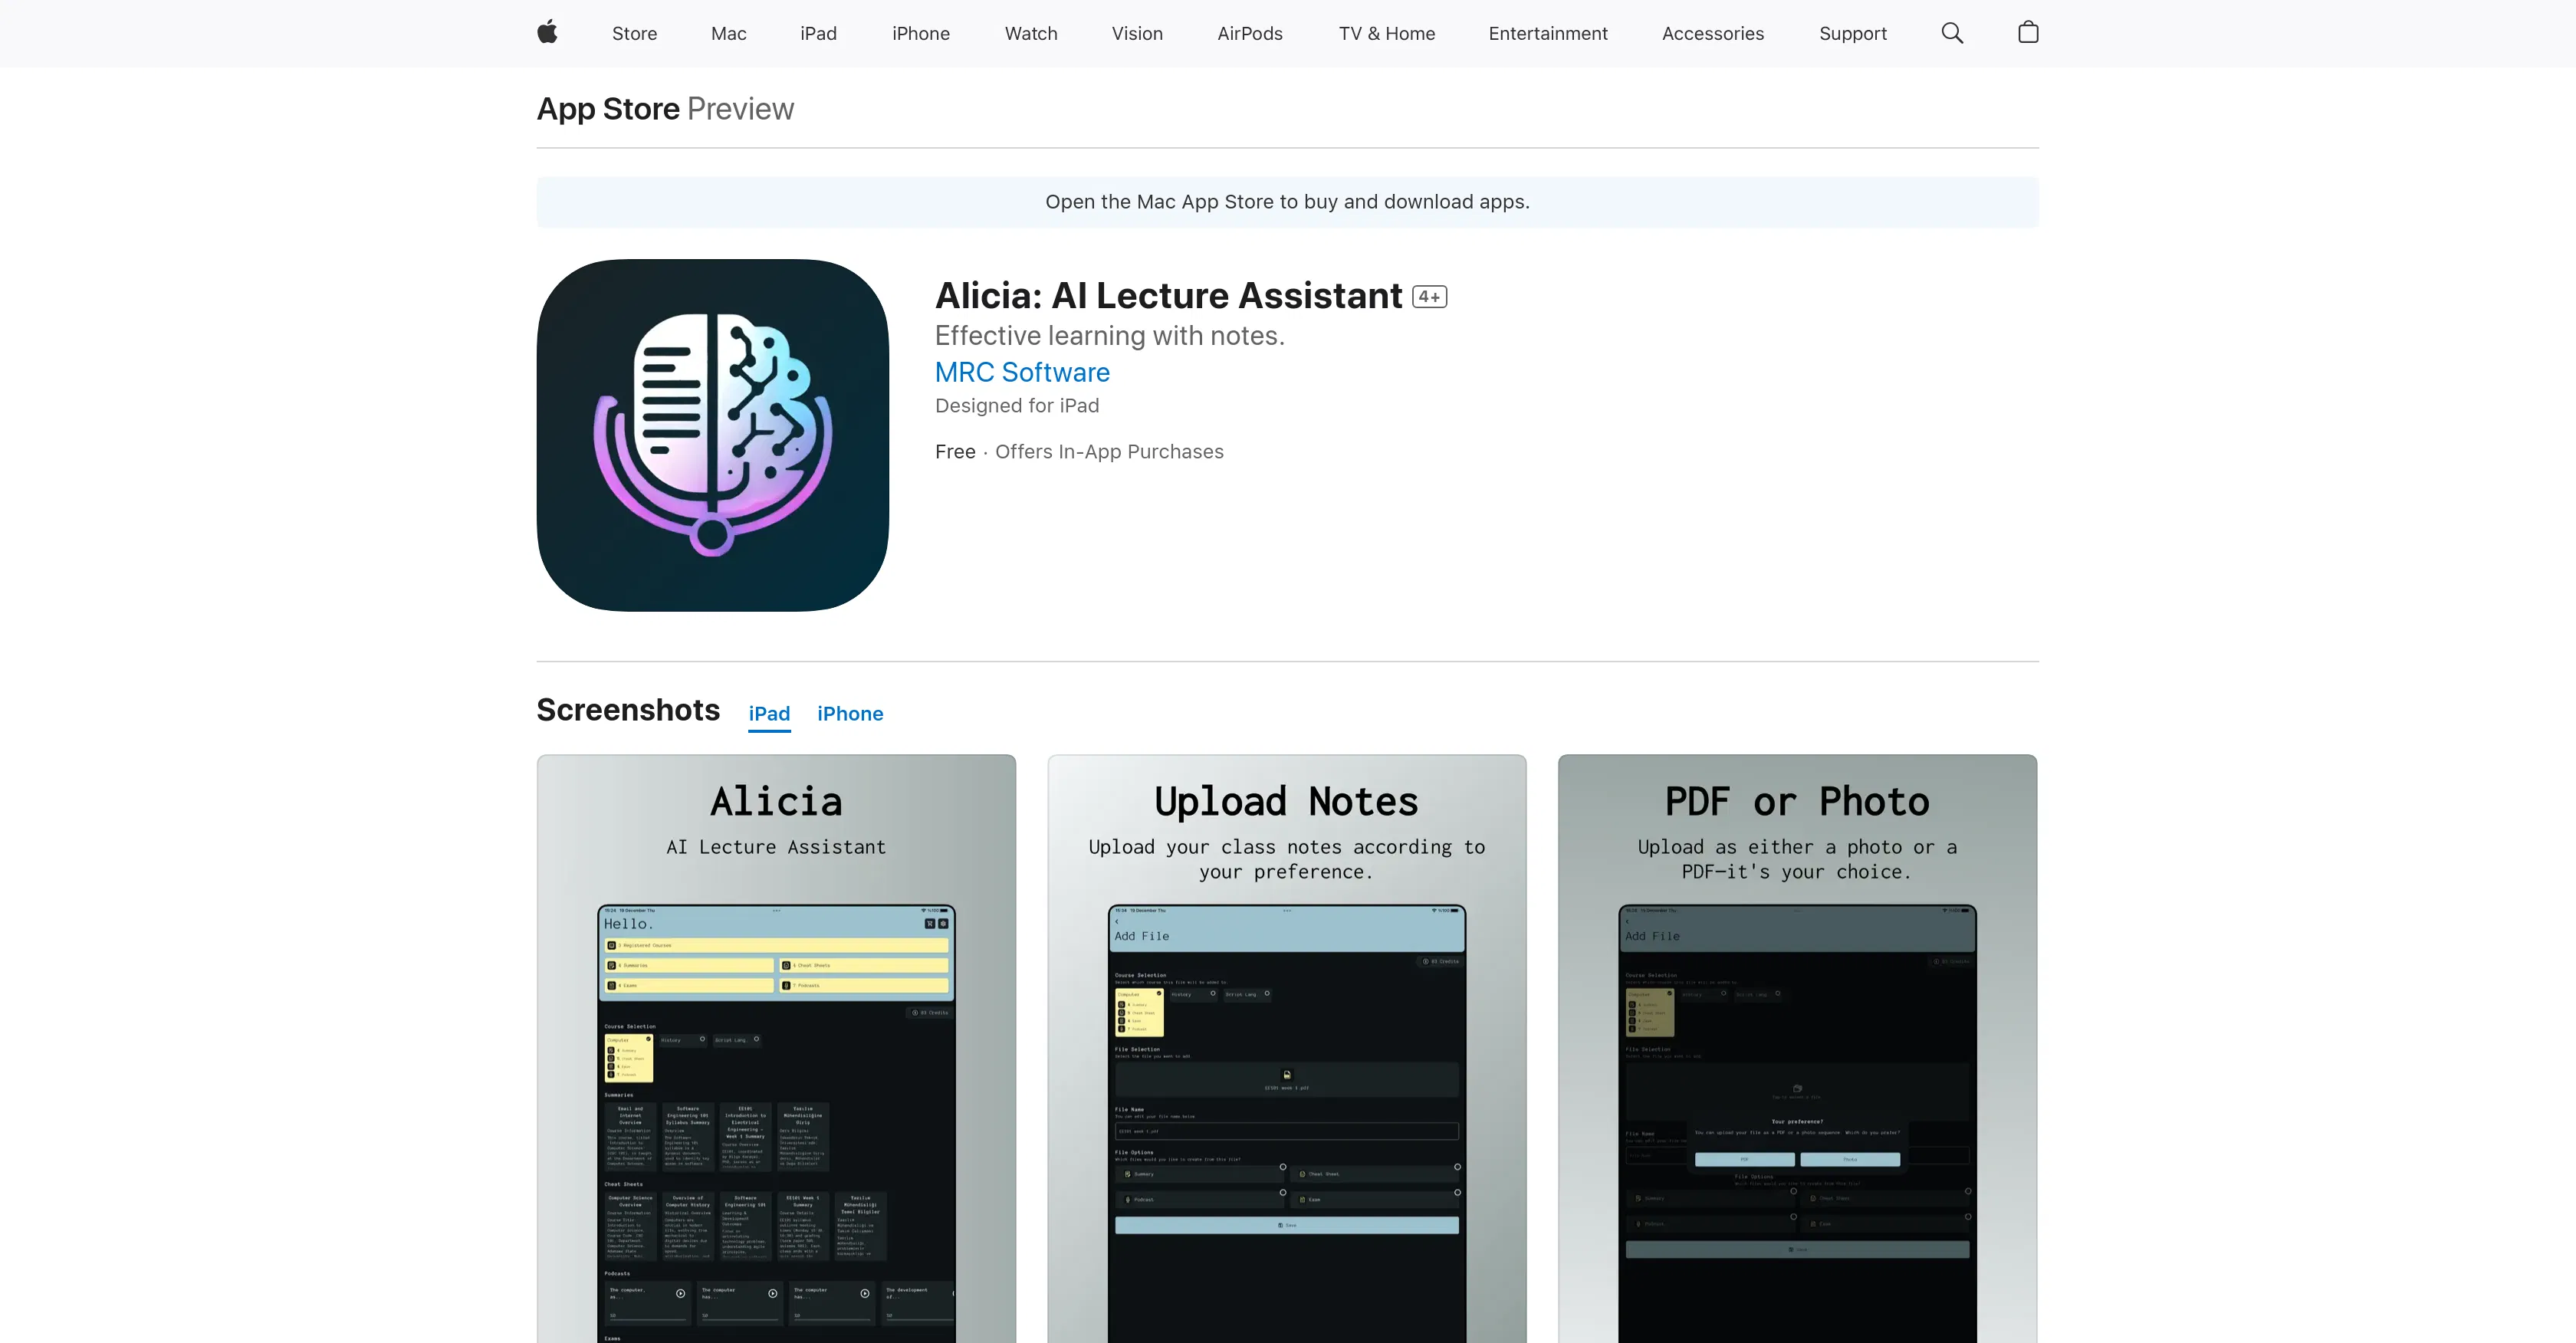Open the MRC Software developer page
The height and width of the screenshot is (1343, 2576).
(1022, 372)
